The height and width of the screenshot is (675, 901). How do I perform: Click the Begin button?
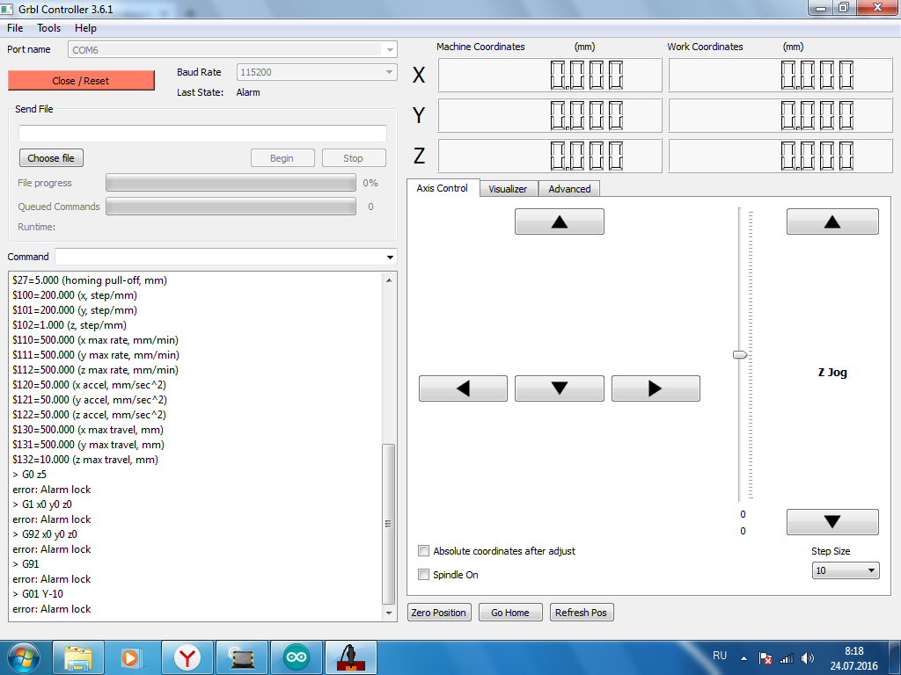pos(282,158)
